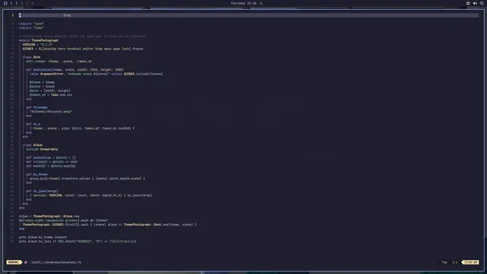Click the Top scroll position indicator
The width and height of the screenshot is (487, 274).
click(444, 262)
